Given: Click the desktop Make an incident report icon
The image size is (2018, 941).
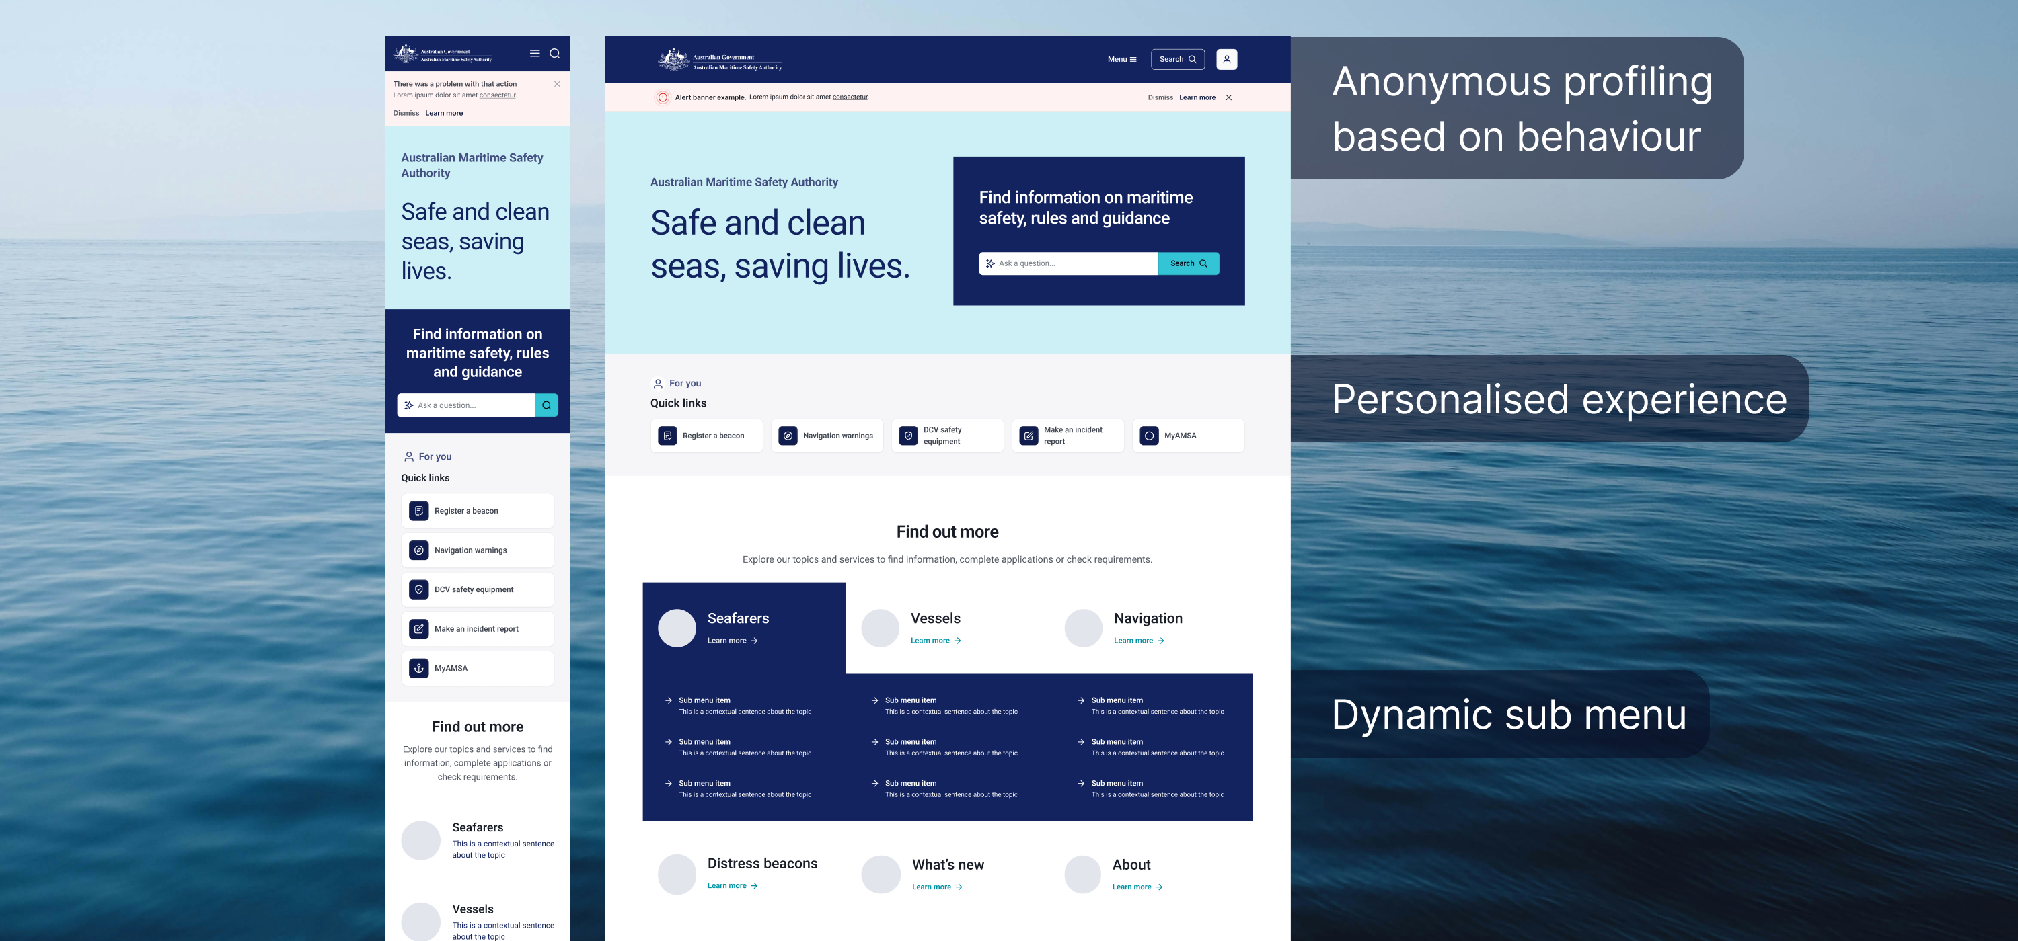Looking at the screenshot, I should pyautogui.click(x=1029, y=436).
